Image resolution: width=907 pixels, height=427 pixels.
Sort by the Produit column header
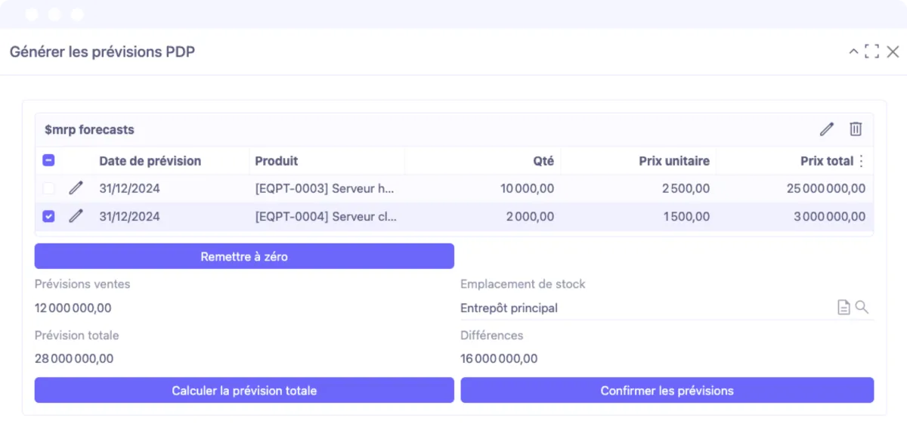tap(277, 161)
